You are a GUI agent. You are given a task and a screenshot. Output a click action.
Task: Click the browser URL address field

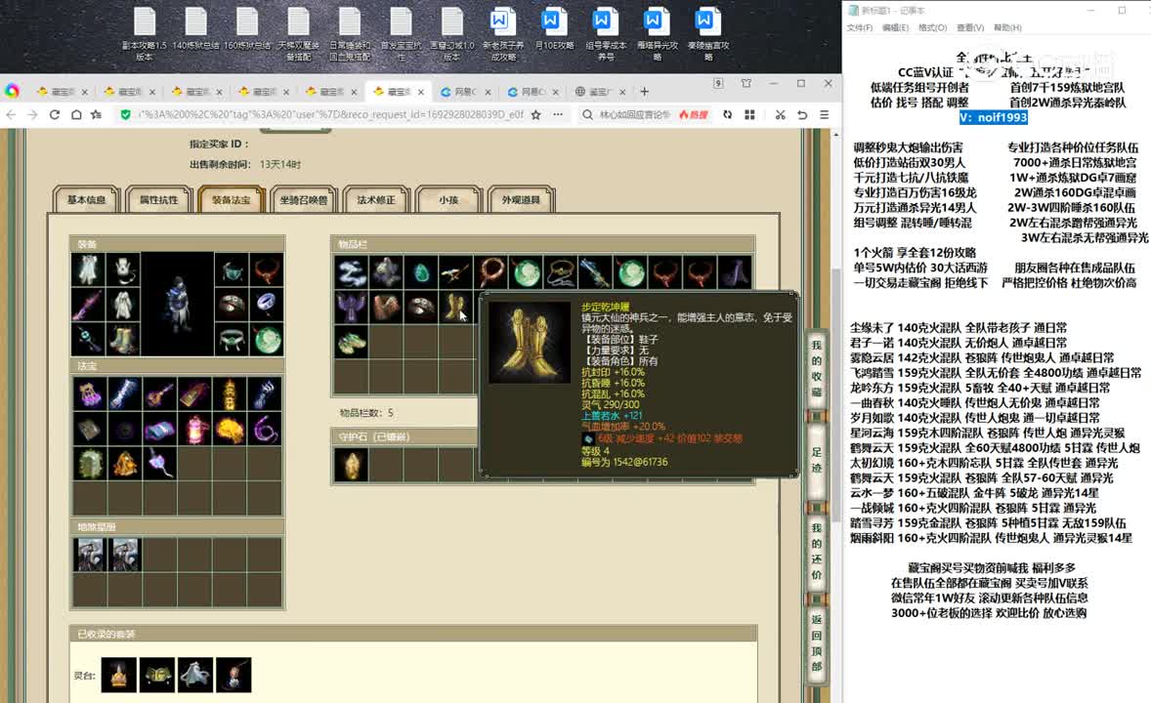coord(330,114)
